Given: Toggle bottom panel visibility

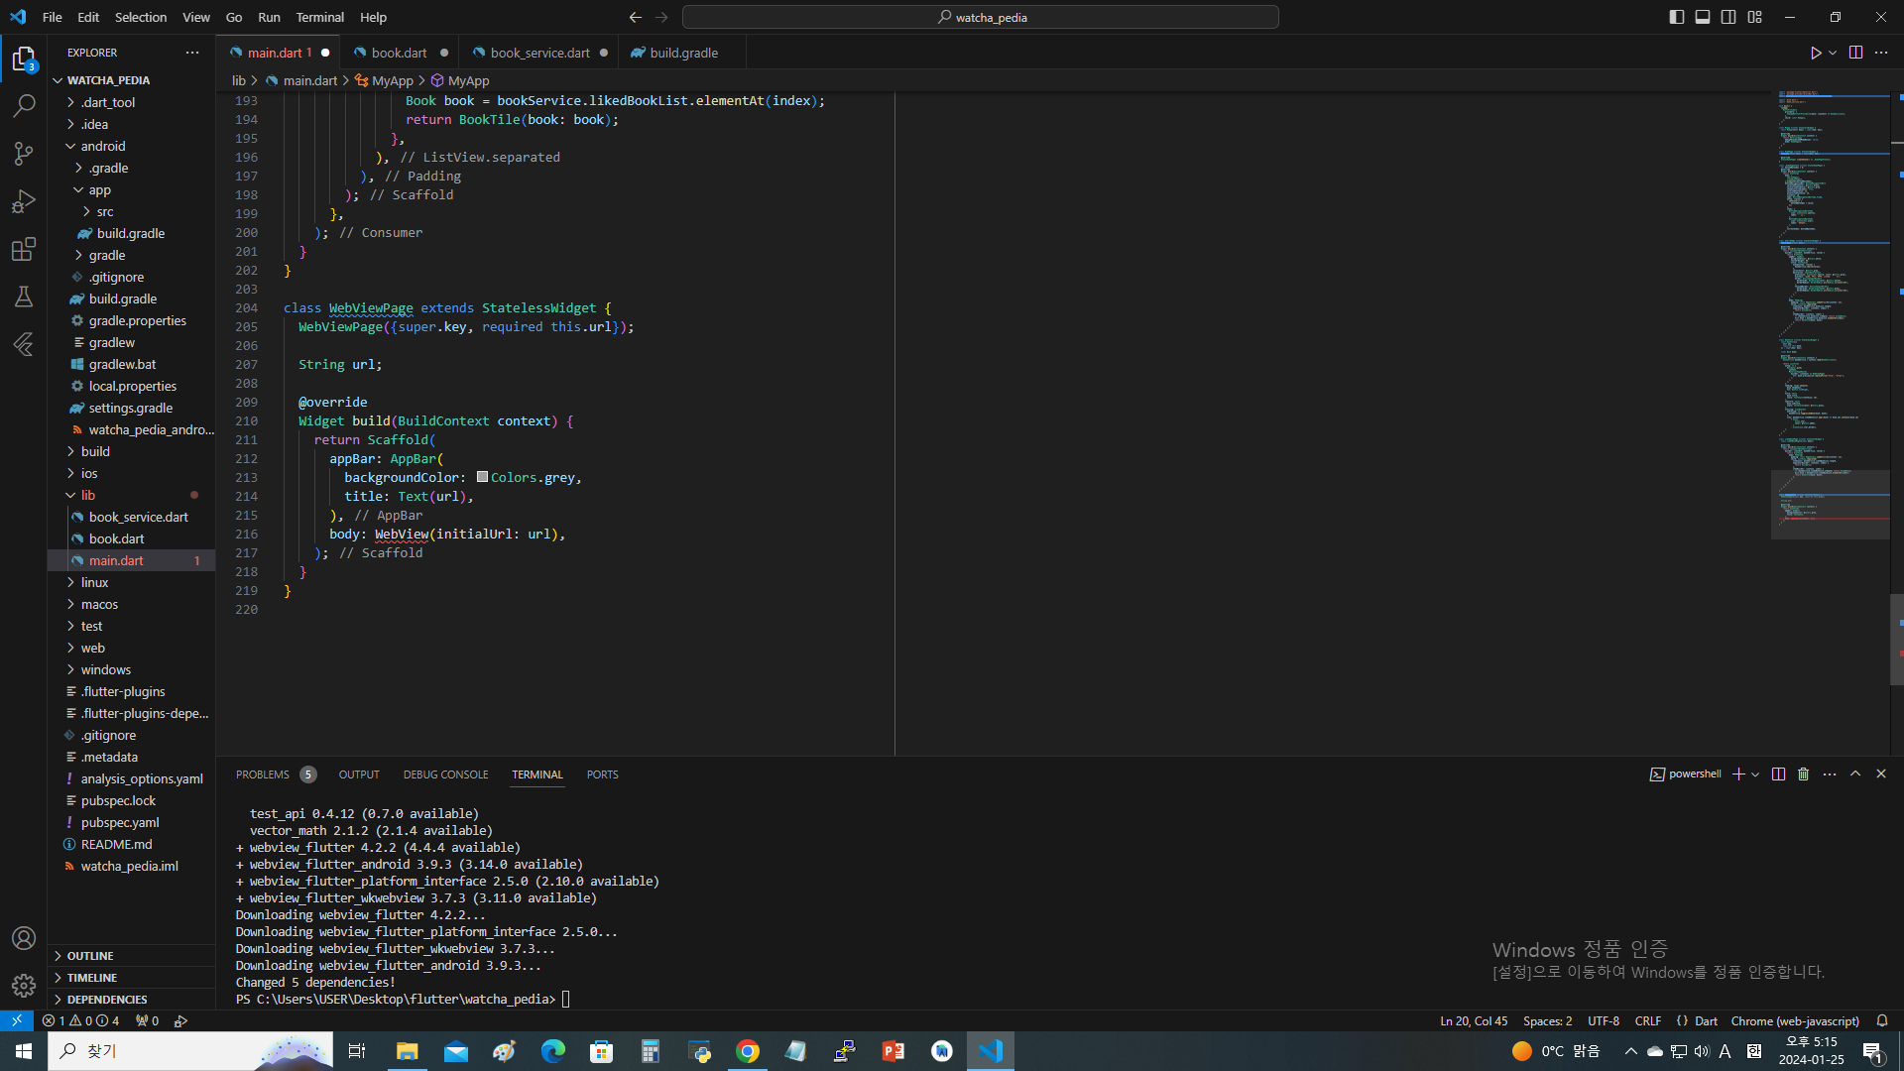Looking at the screenshot, I should coord(1703,17).
